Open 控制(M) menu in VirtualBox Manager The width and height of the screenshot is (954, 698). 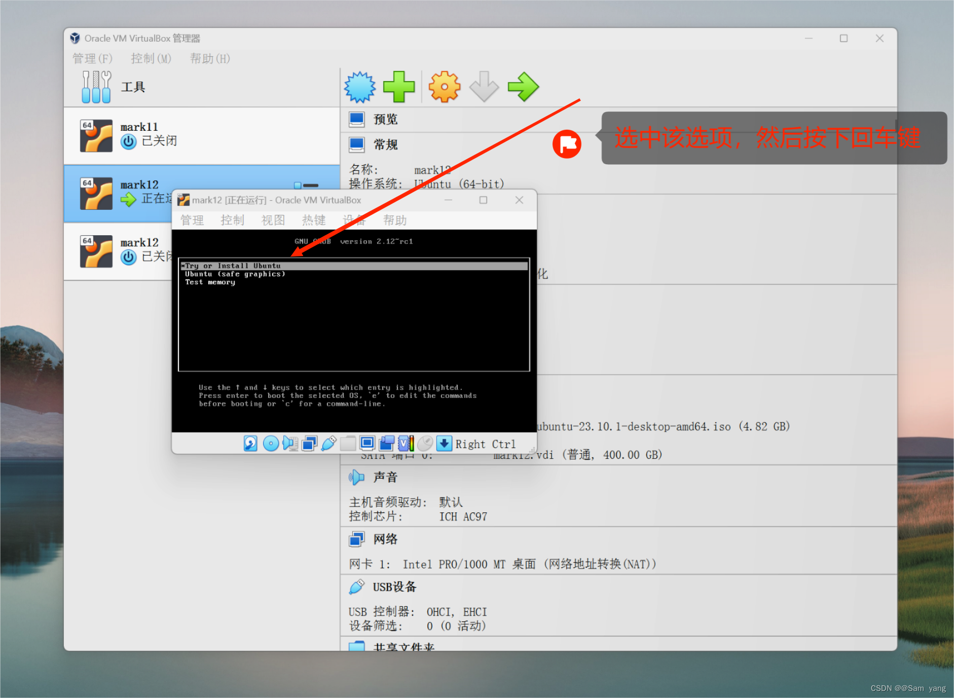point(151,59)
